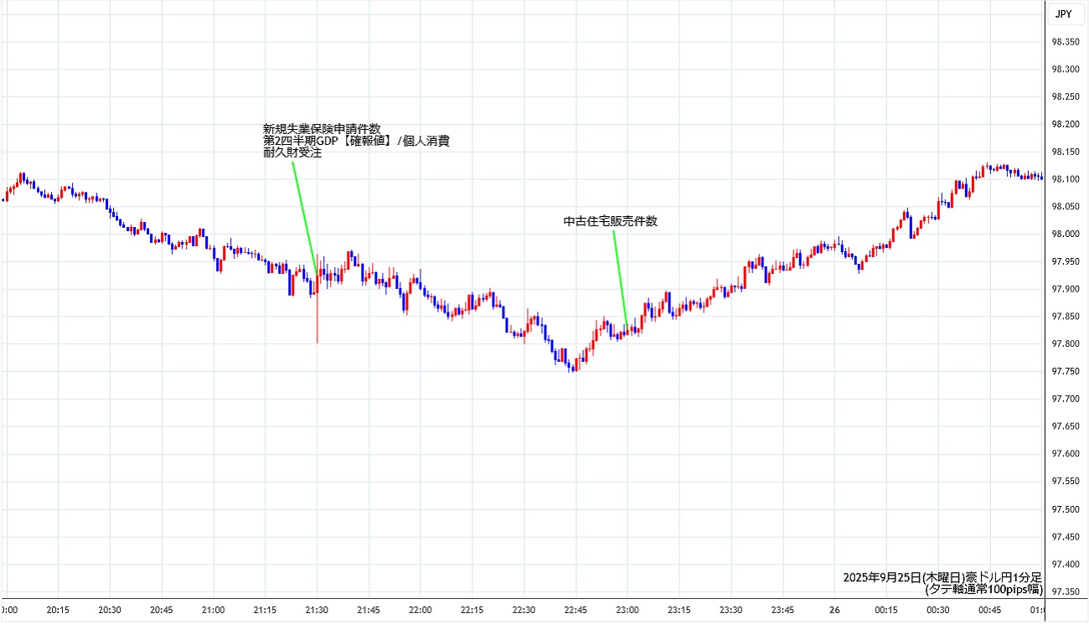Click the 20:15 time axis label
Screen dimensions: 1089x624
58,611
